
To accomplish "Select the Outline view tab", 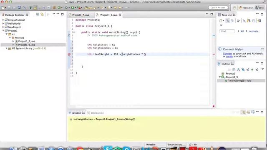I will point(226,64).
